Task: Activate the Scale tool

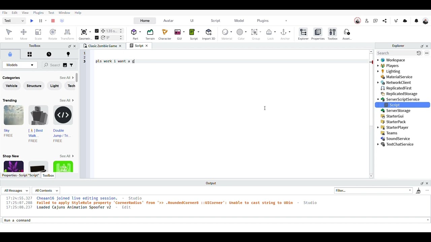Action: [x=38, y=34]
